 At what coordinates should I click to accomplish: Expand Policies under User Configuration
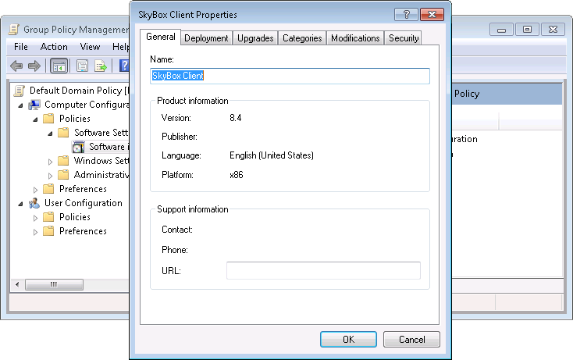click(x=35, y=218)
